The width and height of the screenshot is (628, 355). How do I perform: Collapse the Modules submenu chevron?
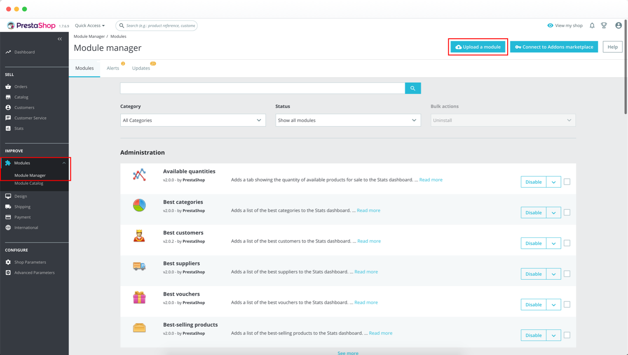tap(64, 163)
